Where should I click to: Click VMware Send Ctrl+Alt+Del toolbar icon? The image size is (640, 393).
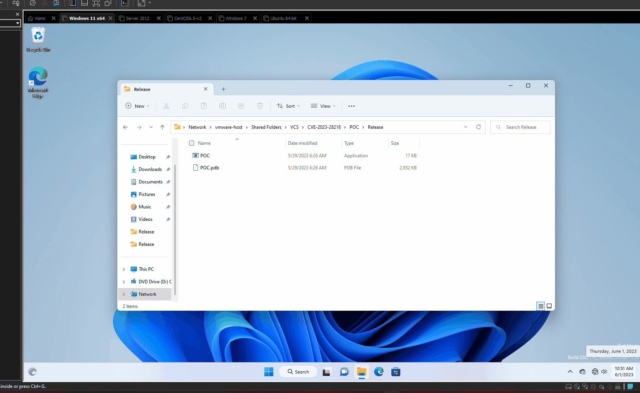(x=16, y=3)
